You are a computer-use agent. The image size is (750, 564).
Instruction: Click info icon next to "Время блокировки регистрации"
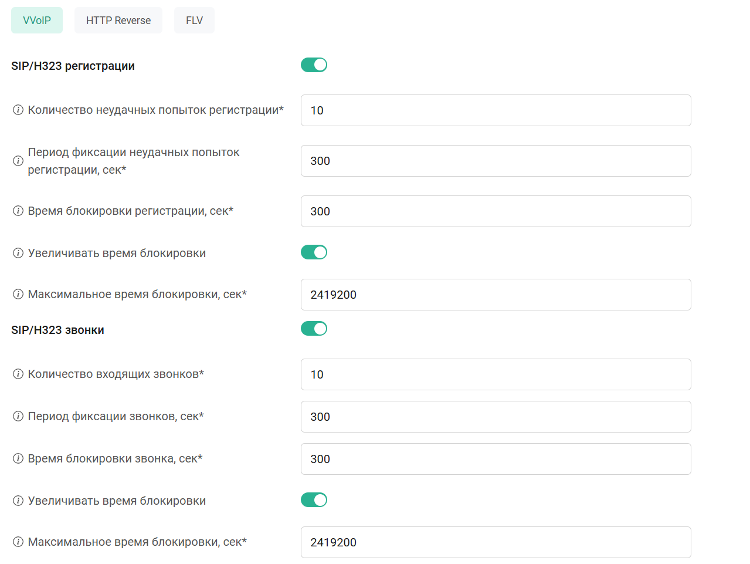[18, 211]
